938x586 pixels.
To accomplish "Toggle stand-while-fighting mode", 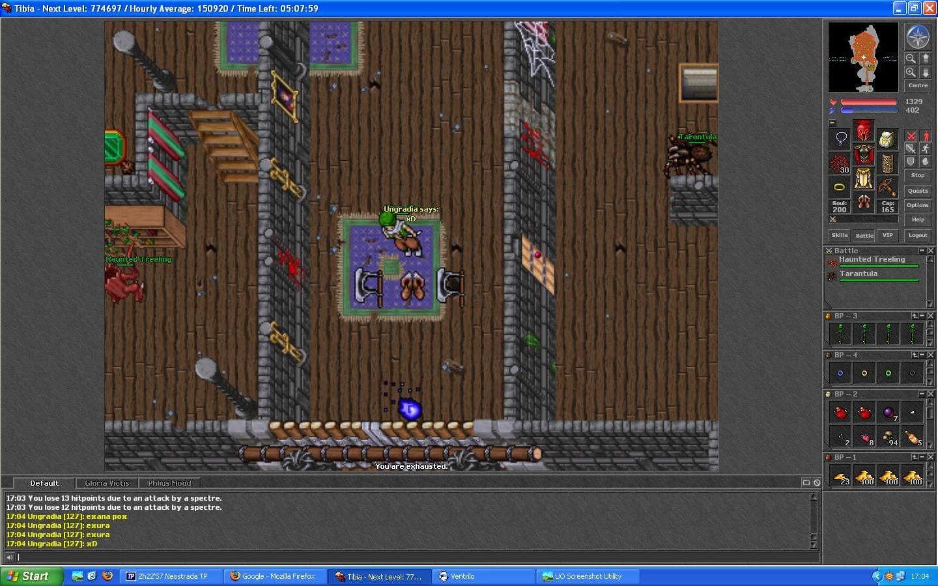I will pos(926,136).
